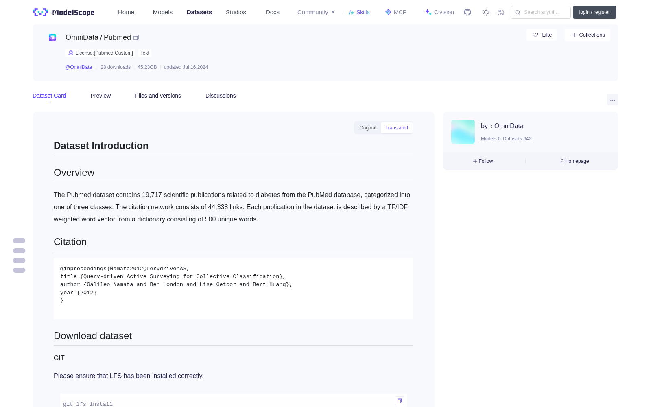
Task: Click 'by：OmniData' publisher name
Action: 502,126
